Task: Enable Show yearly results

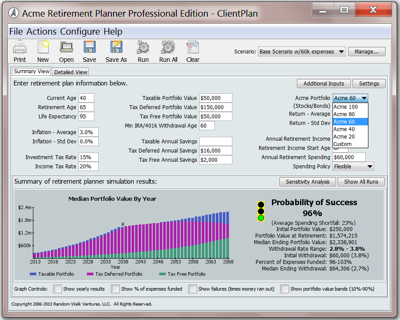Action: (x=57, y=289)
